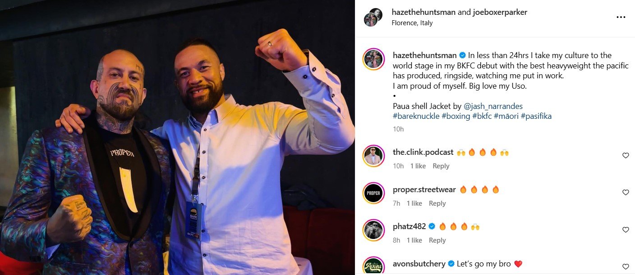Reply to the.clink.podcast's comment
Image resolution: width=635 pixels, height=275 pixels.
(x=441, y=166)
